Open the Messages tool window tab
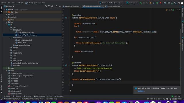 click(x=59, y=96)
